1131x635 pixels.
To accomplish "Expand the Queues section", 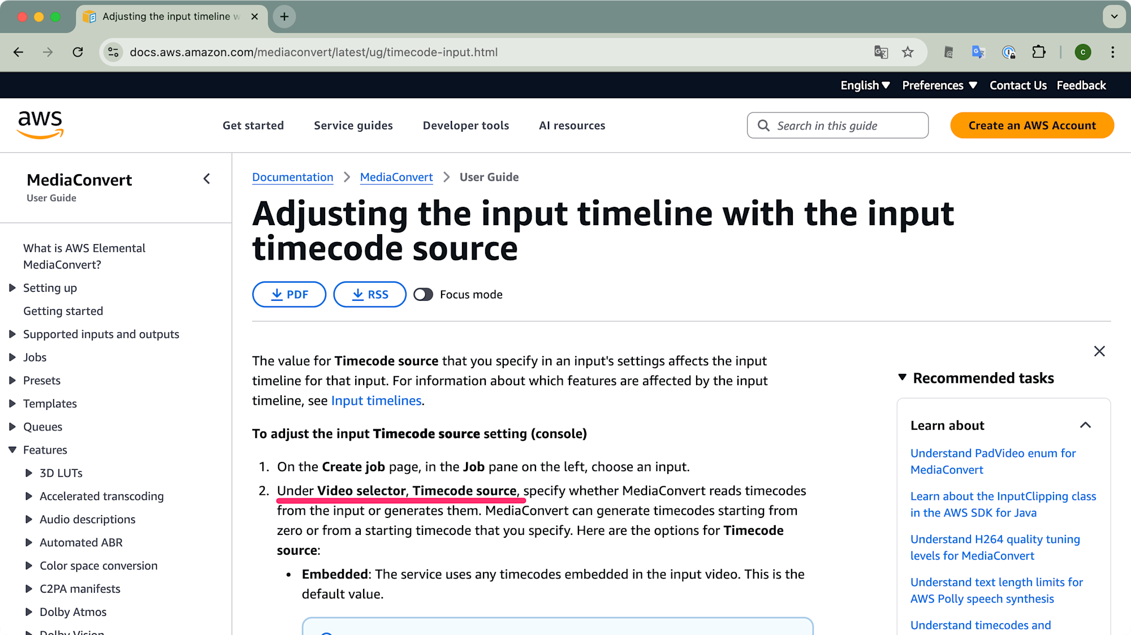I will [12, 427].
